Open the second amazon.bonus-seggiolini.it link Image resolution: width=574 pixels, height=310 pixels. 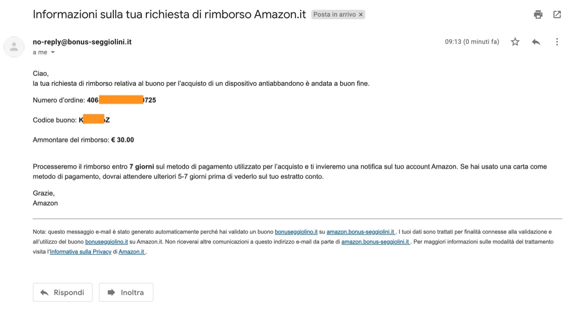coord(375,242)
